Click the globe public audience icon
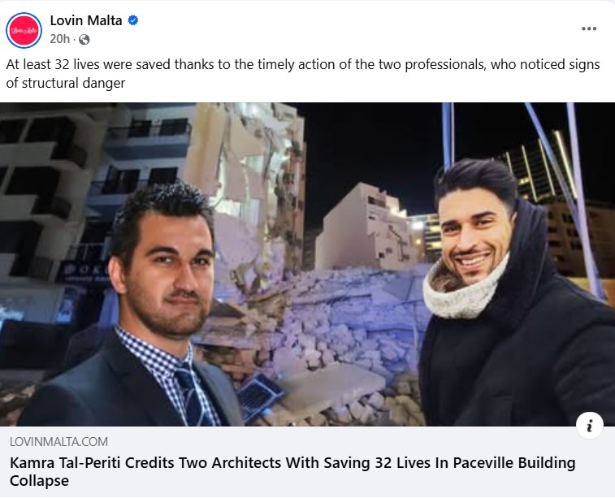This screenshot has width=615, height=498. tap(84, 39)
